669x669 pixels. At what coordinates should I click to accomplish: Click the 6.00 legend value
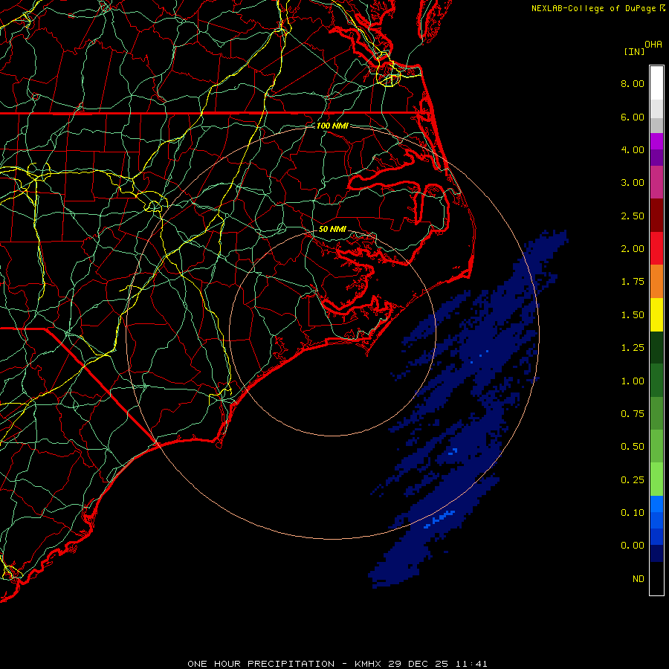click(x=633, y=117)
